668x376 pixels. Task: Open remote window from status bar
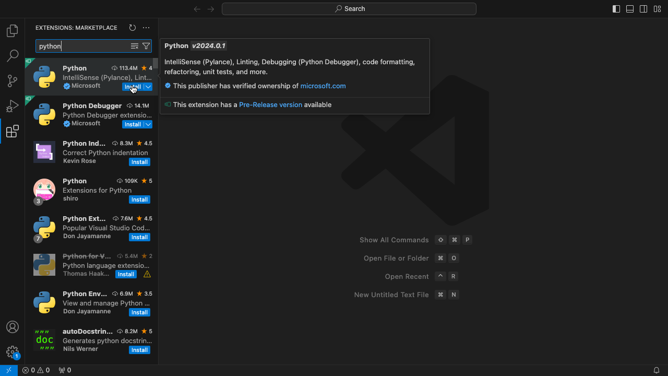coord(9,370)
